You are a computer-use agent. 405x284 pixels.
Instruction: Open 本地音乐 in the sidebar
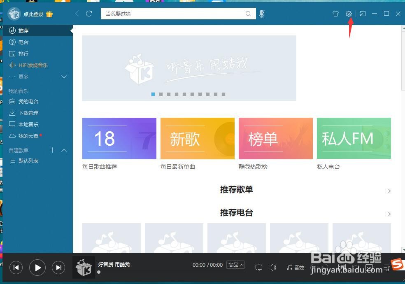click(x=38, y=124)
